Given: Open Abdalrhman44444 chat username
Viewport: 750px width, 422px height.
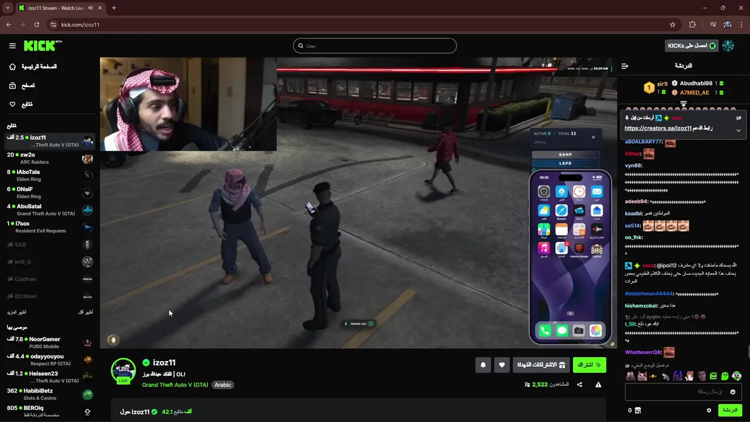Looking at the screenshot, I should tap(649, 294).
